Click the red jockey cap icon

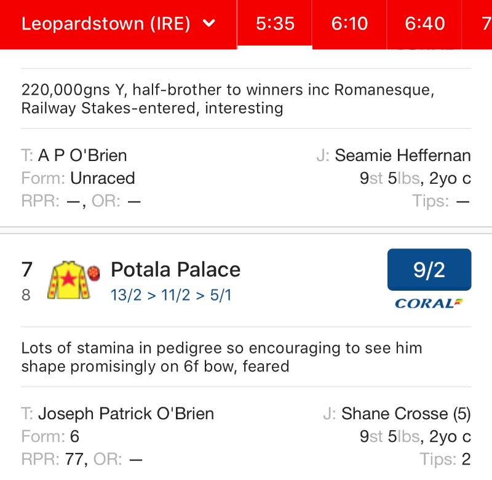tap(95, 272)
